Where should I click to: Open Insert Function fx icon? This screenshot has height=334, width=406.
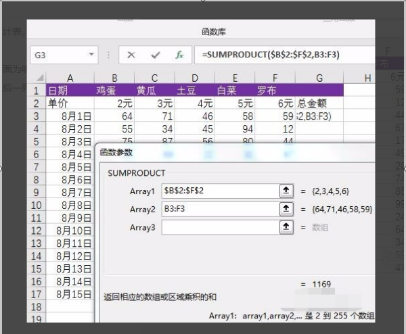pos(179,55)
